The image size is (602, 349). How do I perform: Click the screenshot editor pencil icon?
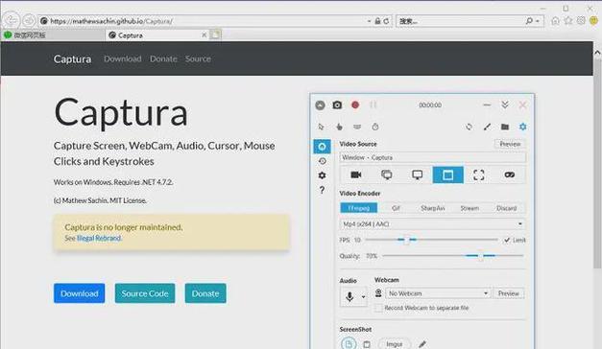coord(422,344)
